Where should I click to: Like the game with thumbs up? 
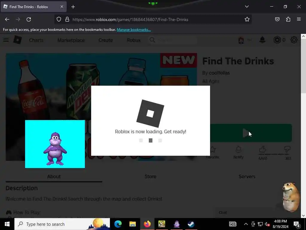pyautogui.click(x=263, y=150)
